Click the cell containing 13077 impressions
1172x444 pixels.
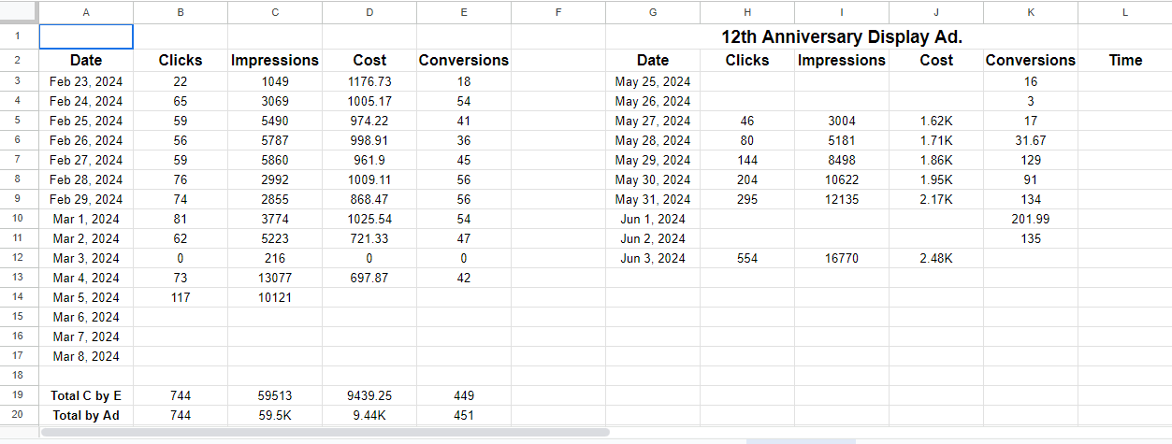[274, 278]
